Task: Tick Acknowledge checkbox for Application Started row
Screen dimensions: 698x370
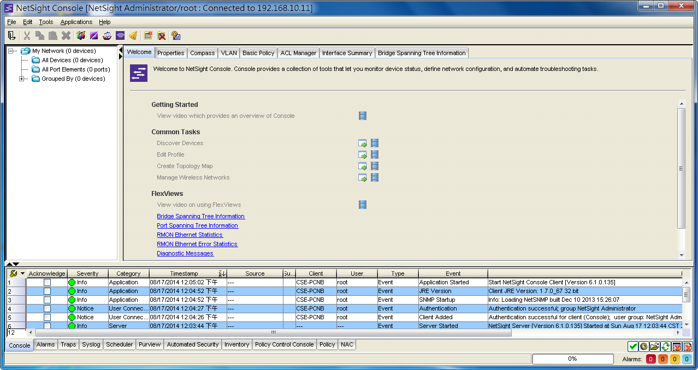Action: click(47, 282)
